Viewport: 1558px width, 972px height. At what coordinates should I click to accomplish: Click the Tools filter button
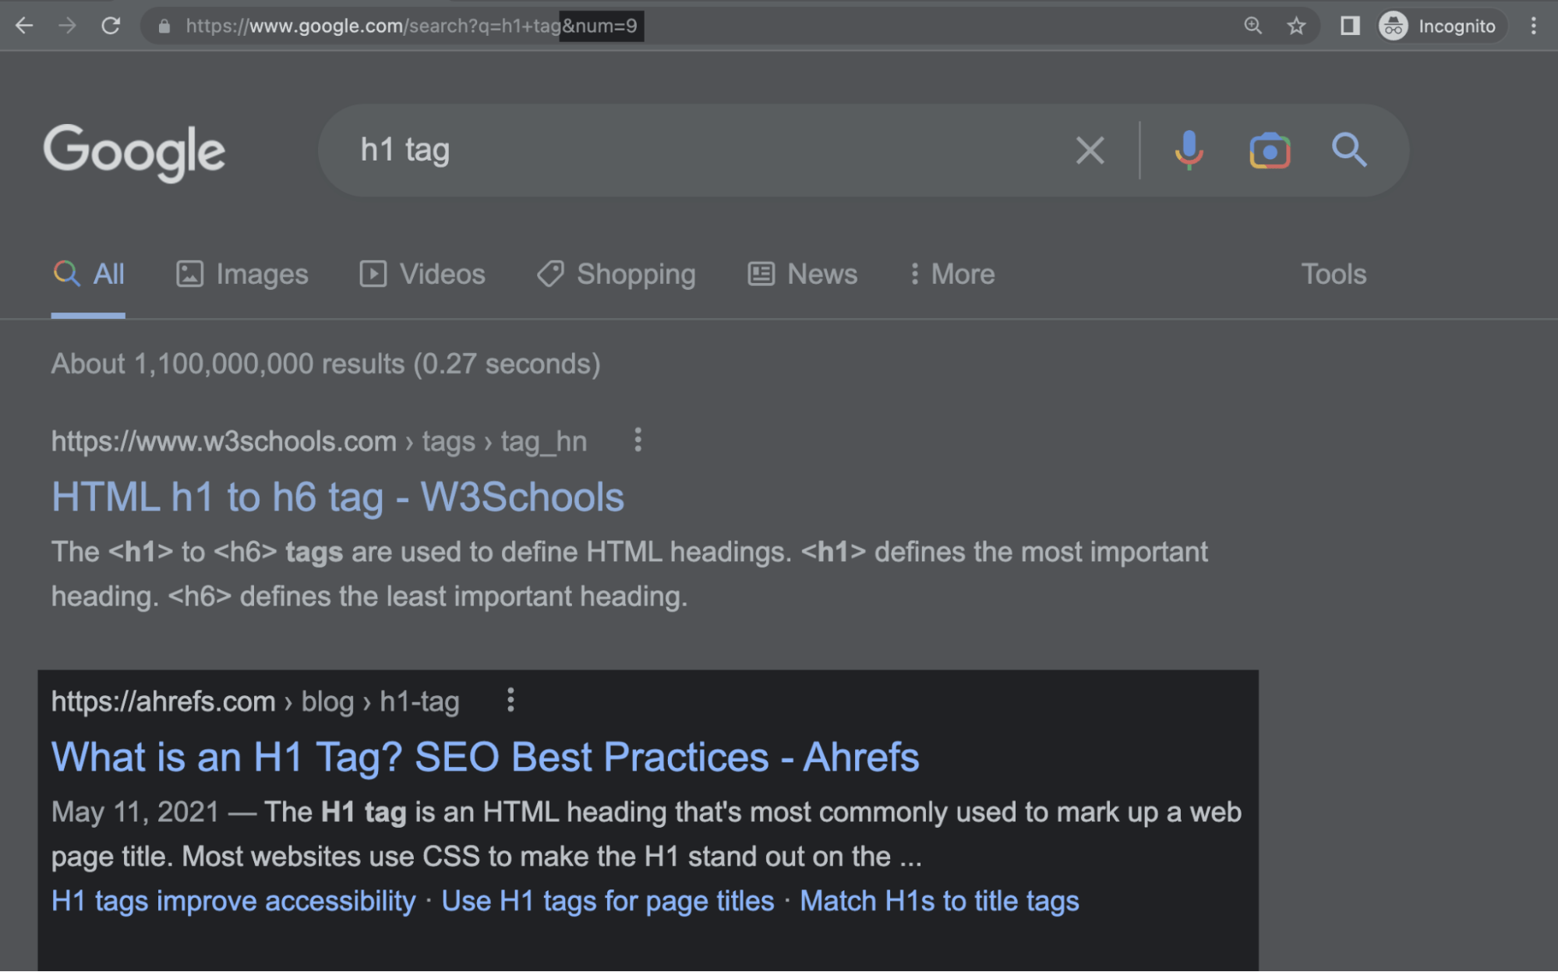tap(1333, 274)
